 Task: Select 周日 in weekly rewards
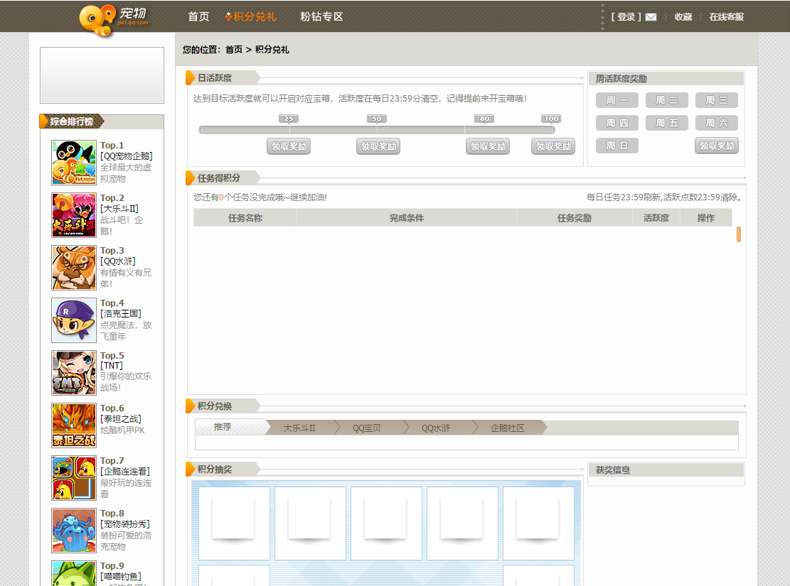617,146
